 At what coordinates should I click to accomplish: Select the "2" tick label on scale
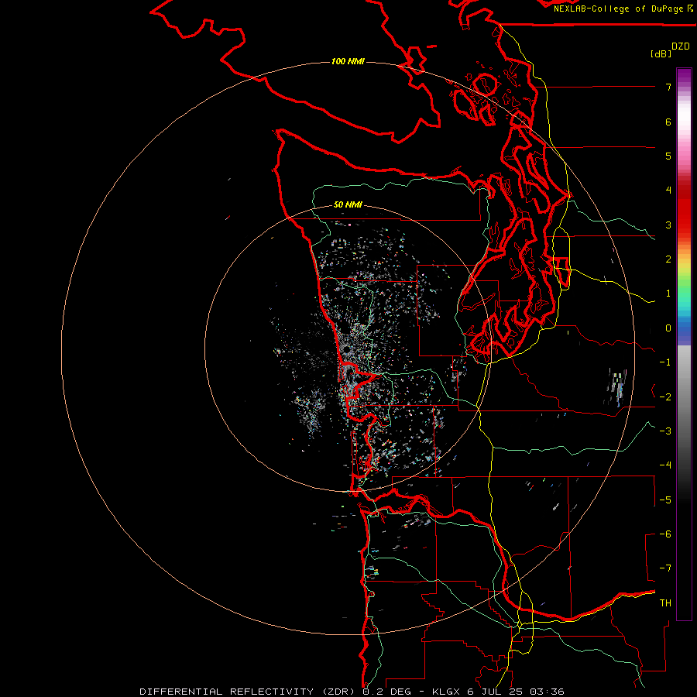point(668,259)
